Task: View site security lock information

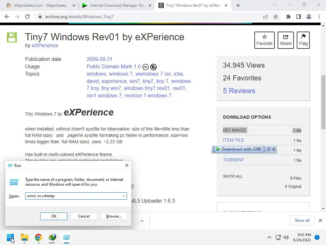Action: (40, 17)
